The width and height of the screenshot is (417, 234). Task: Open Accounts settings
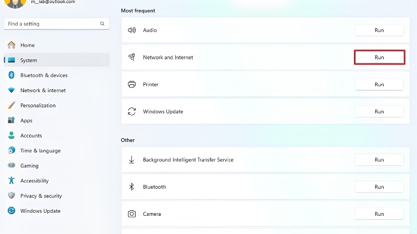[x=57, y=136]
